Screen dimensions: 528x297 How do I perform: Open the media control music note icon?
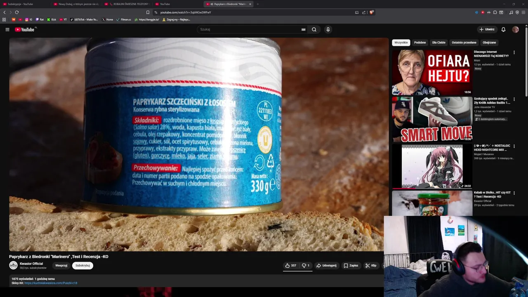coord(511,12)
